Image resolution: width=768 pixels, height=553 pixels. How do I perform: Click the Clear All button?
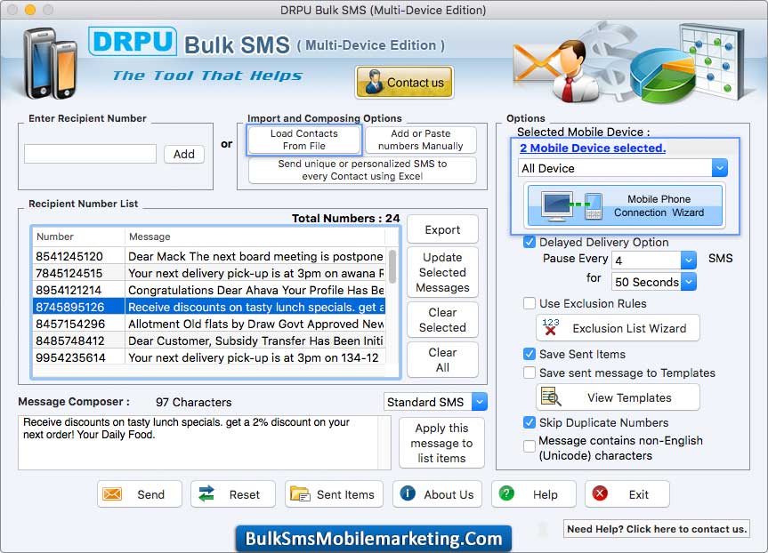tap(442, 360)
